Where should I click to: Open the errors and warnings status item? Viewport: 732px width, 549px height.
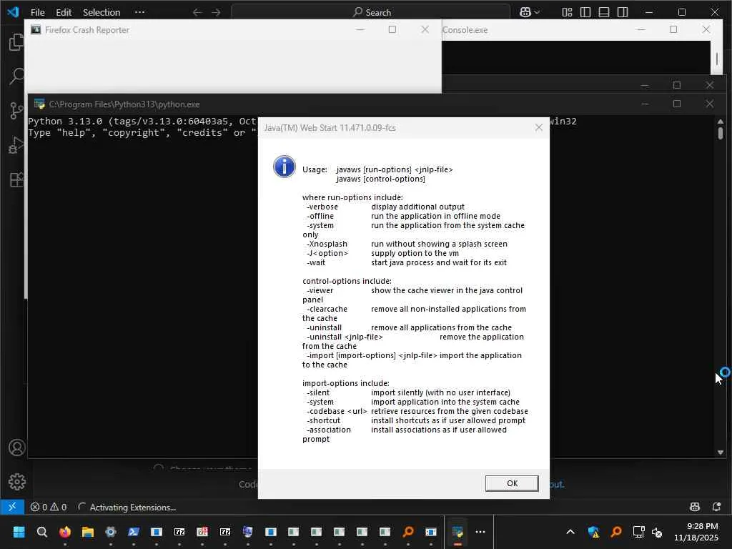[x=49, y=507]
